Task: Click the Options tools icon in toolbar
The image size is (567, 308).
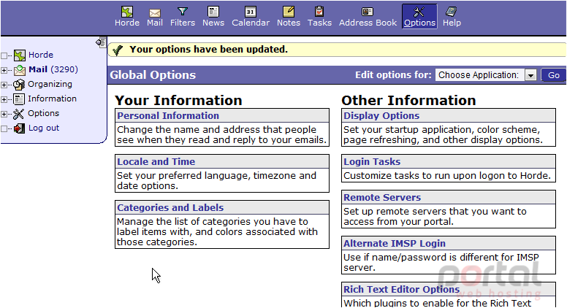Action: tap(419, 12)
